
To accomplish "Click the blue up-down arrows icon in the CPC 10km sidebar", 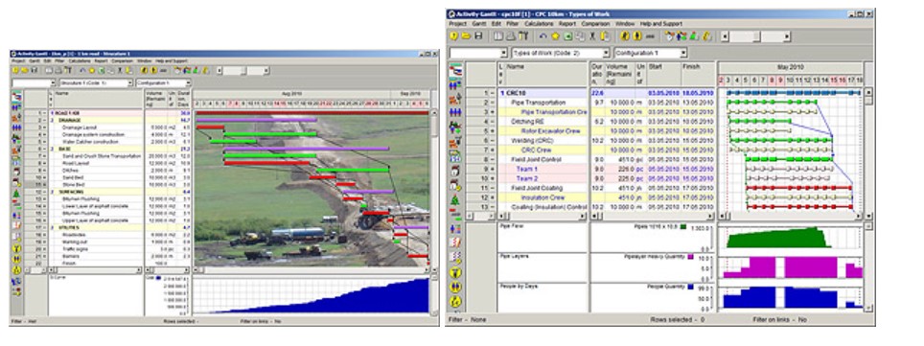I will [x=455, y=229].
